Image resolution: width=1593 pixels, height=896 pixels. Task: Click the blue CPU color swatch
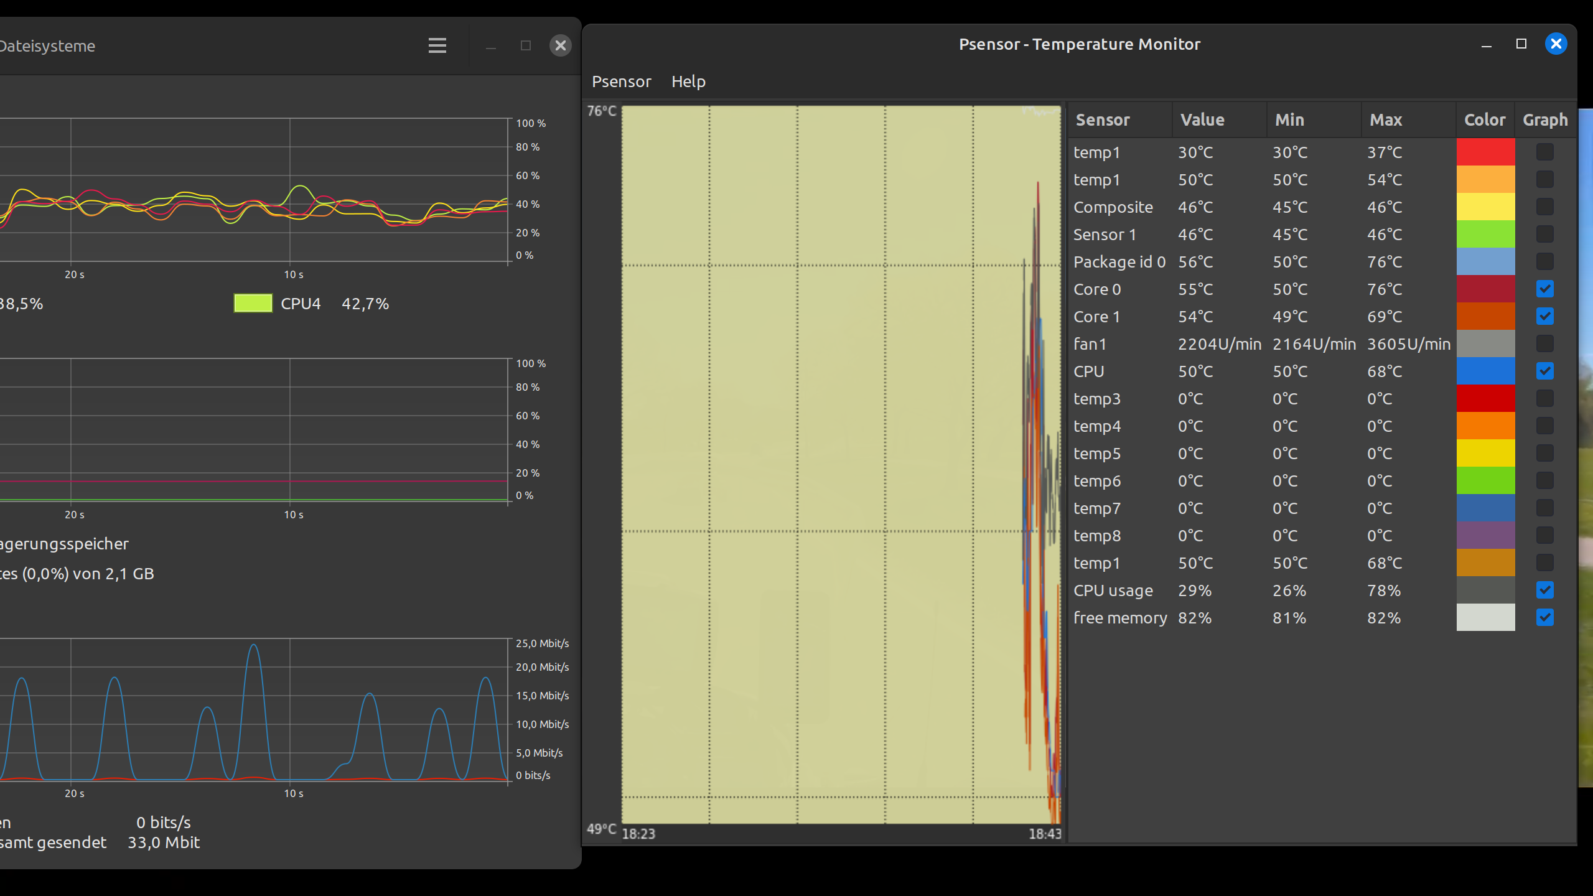tap(1485, 371)
